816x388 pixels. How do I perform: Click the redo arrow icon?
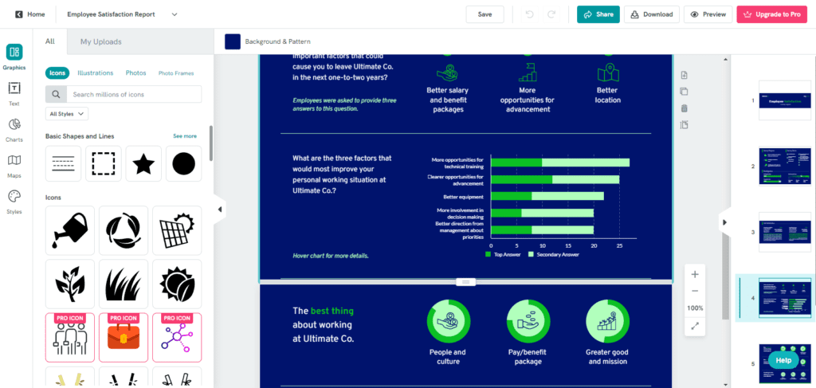[551, 14]
